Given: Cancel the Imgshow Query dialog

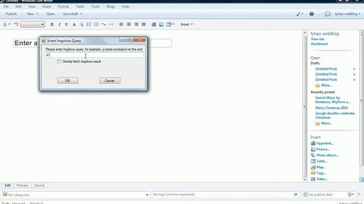Looking at the screenshot, I should (x=110, y=80).
